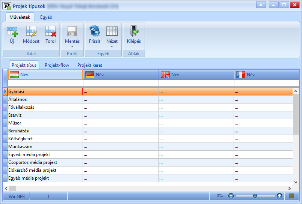Click the filter field under Hungarian Név

(x=45, y=83)
